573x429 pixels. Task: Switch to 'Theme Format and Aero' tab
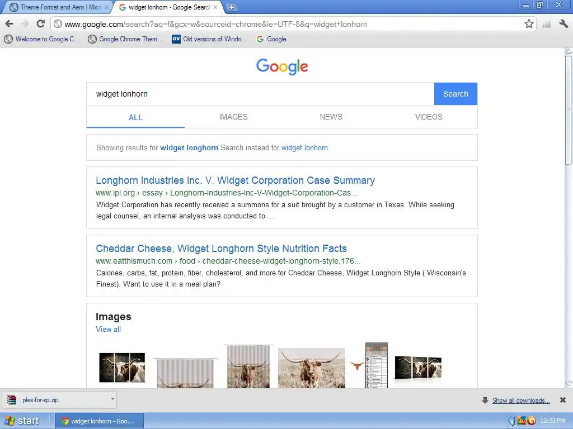point(58,7)
